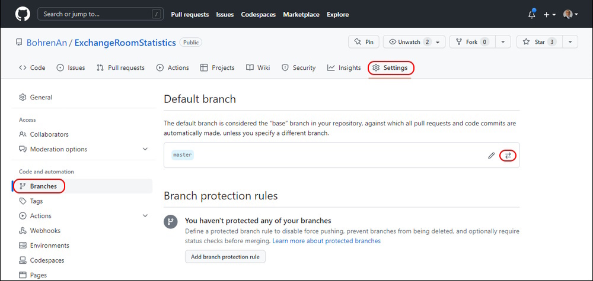
Task: Expand the Actions sidebar section
Action: (x=145, y=216)
